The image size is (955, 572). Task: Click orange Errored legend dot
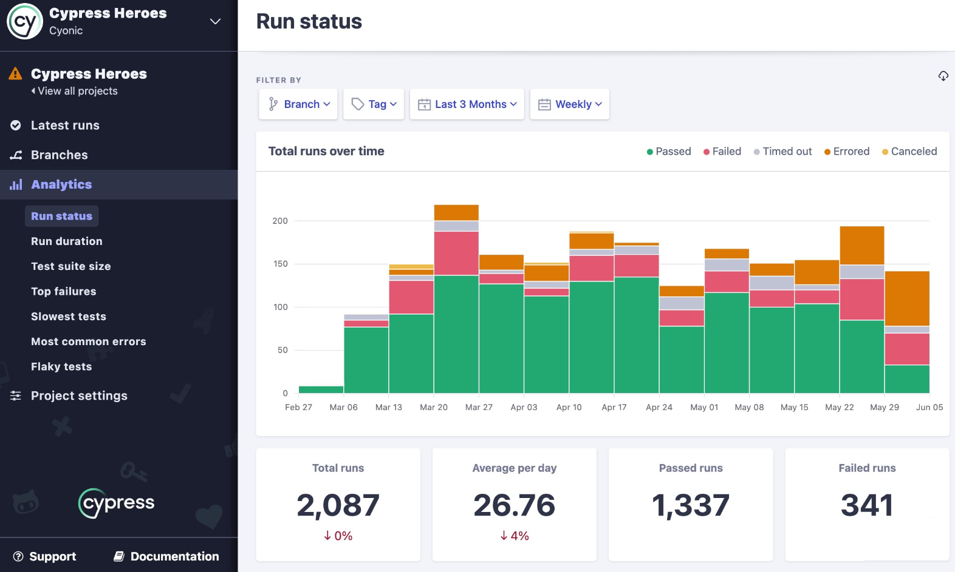pos(827,152)
